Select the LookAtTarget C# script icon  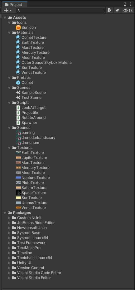[x=18, y=108]
